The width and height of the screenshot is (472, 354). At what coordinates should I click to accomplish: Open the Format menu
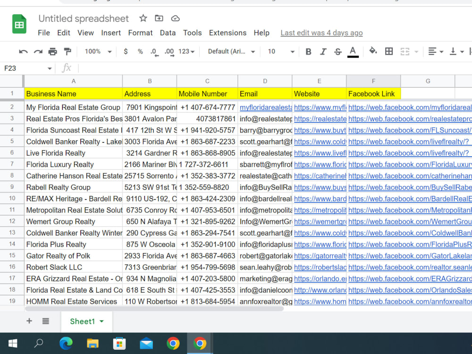[x=140, y=33]
